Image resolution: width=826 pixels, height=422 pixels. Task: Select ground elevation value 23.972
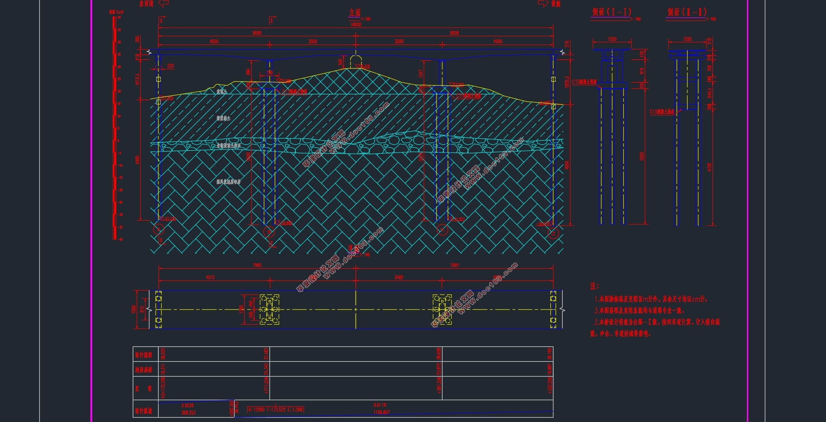(x=439, y=369)
